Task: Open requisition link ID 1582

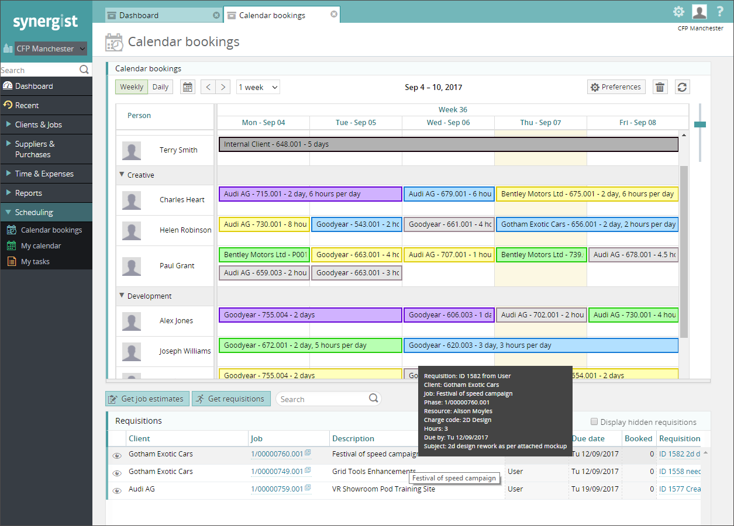Action: [x=680, y=454]
